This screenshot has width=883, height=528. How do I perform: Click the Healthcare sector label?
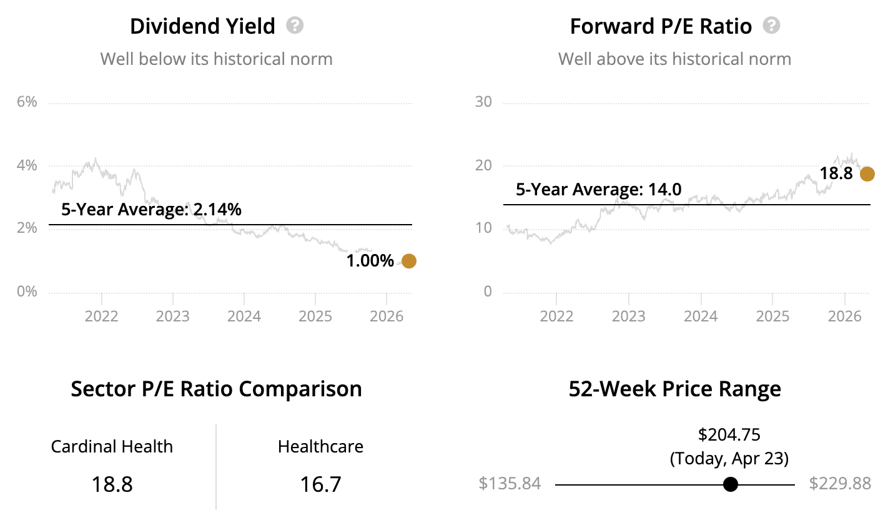[x=320, y=447]
